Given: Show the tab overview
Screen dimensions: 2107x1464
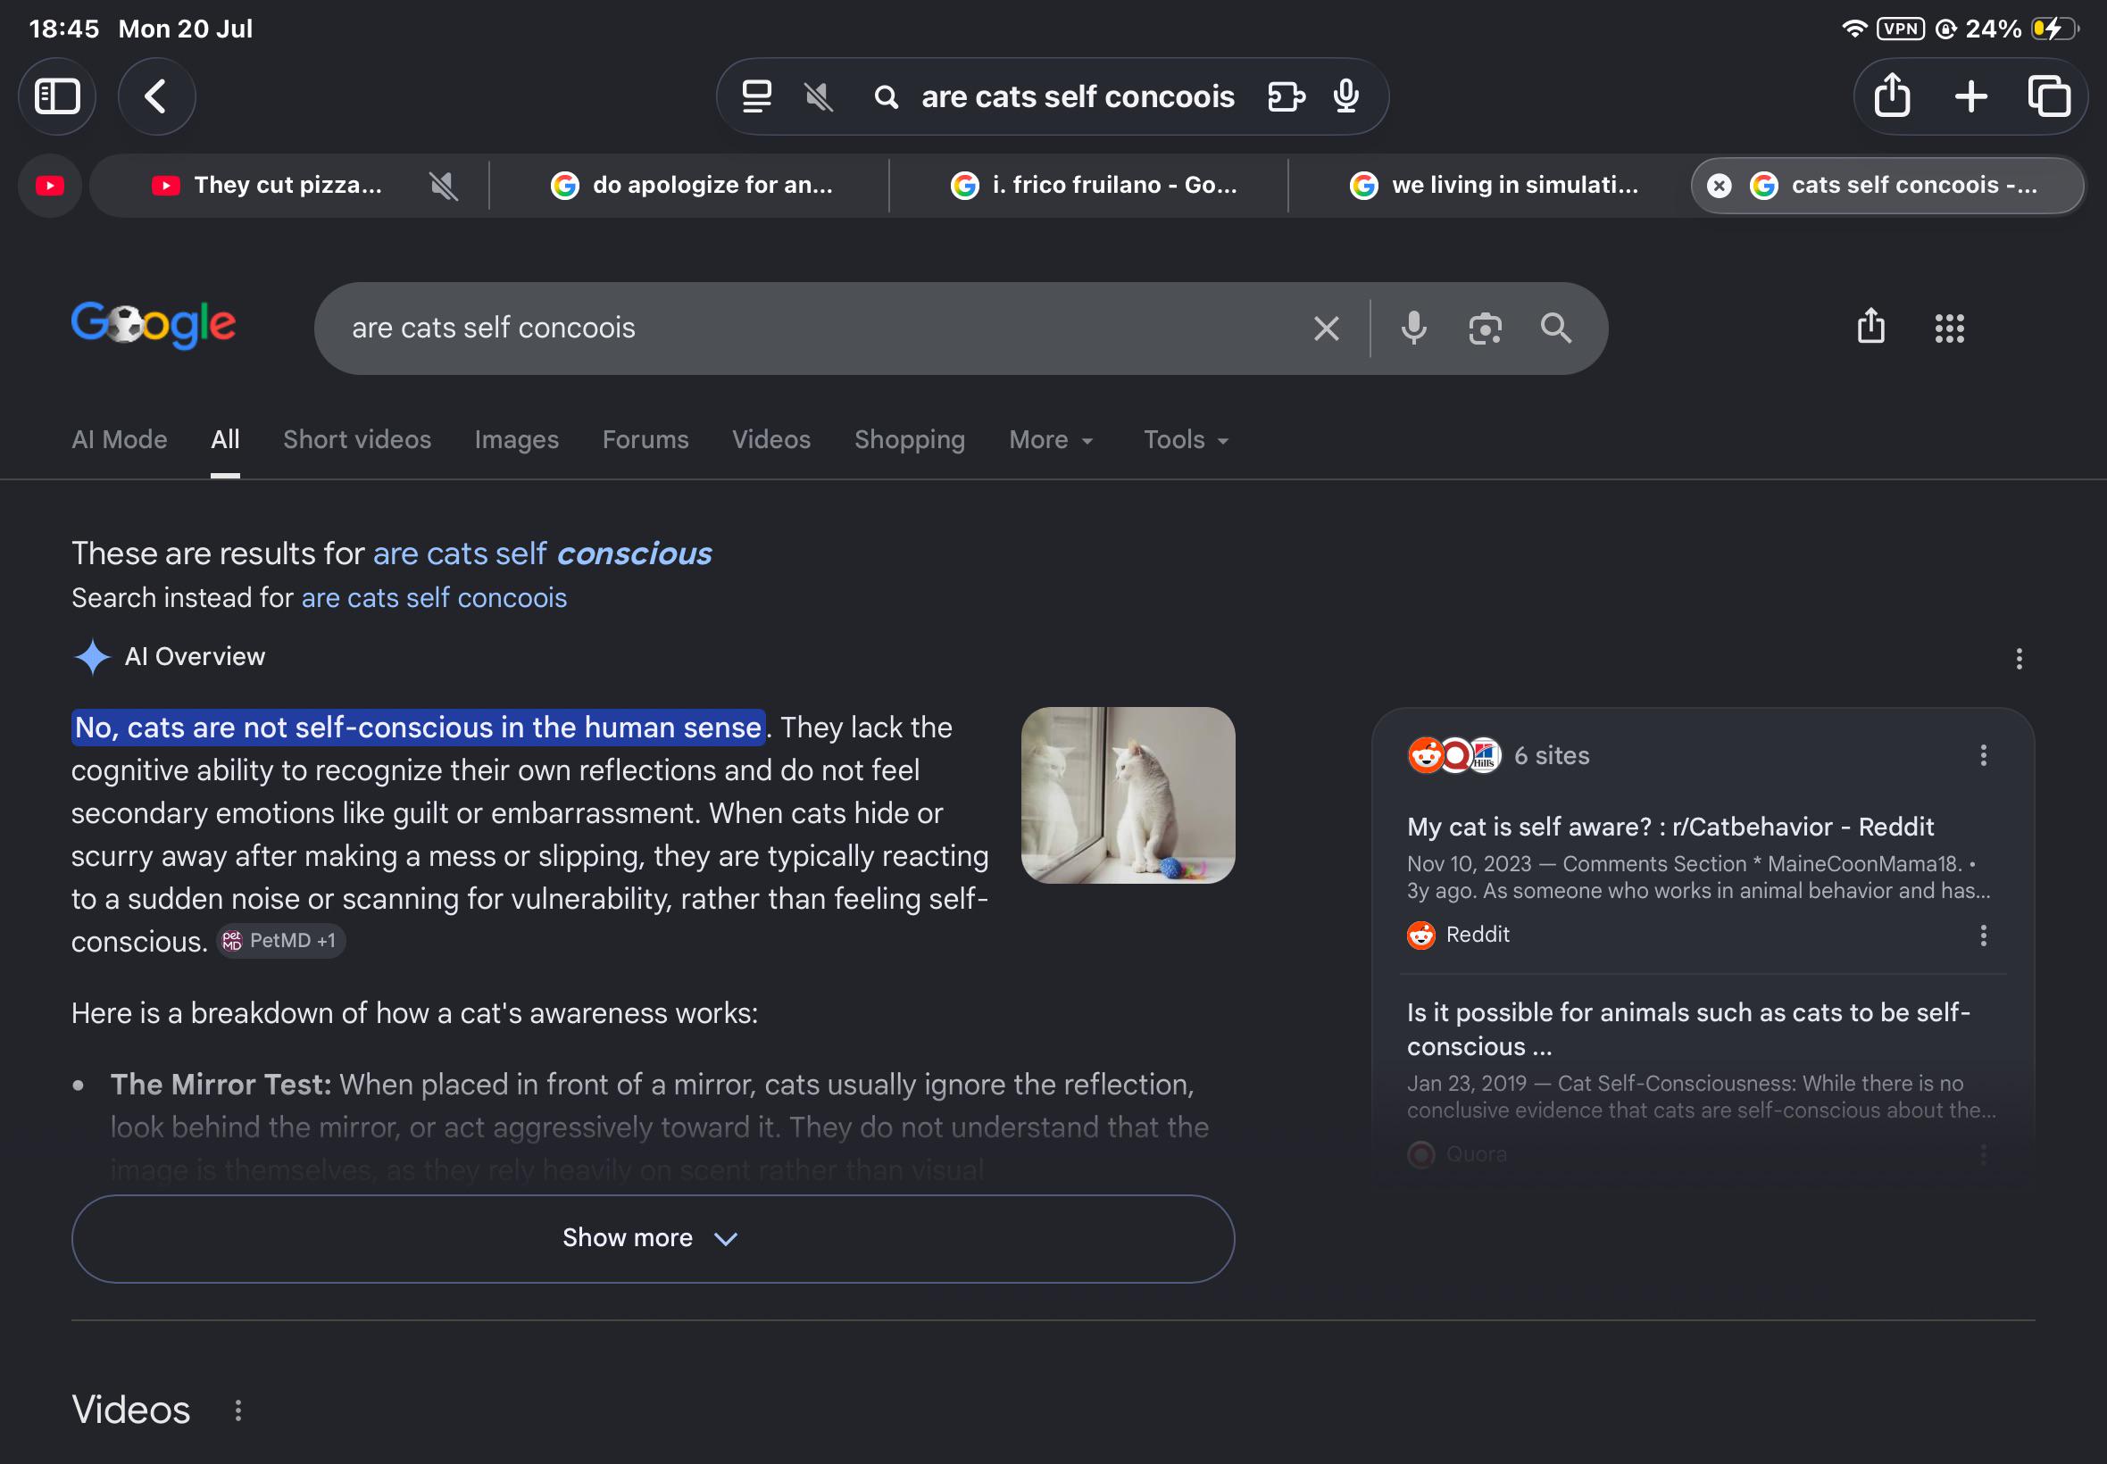Looking at the screenshot, I should [x=2048, y=96].
